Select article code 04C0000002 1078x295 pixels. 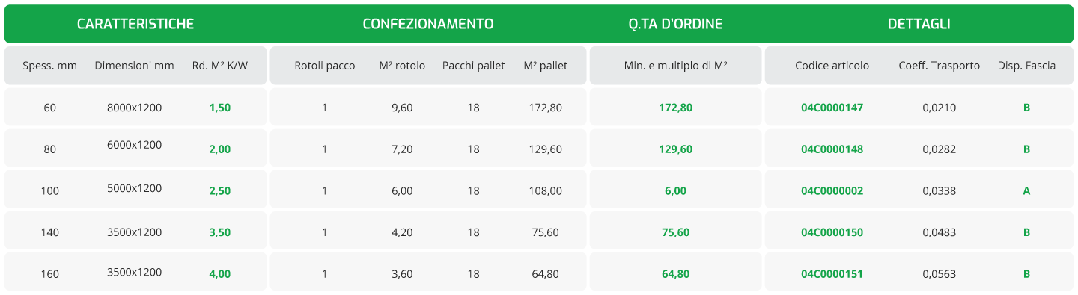[832, 191]
